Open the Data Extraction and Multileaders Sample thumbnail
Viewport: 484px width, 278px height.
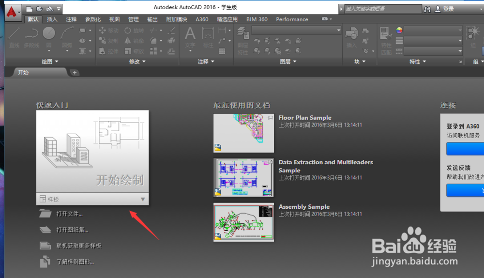[x=243, y=178]
